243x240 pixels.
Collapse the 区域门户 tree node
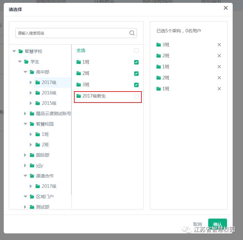point(25,197)
